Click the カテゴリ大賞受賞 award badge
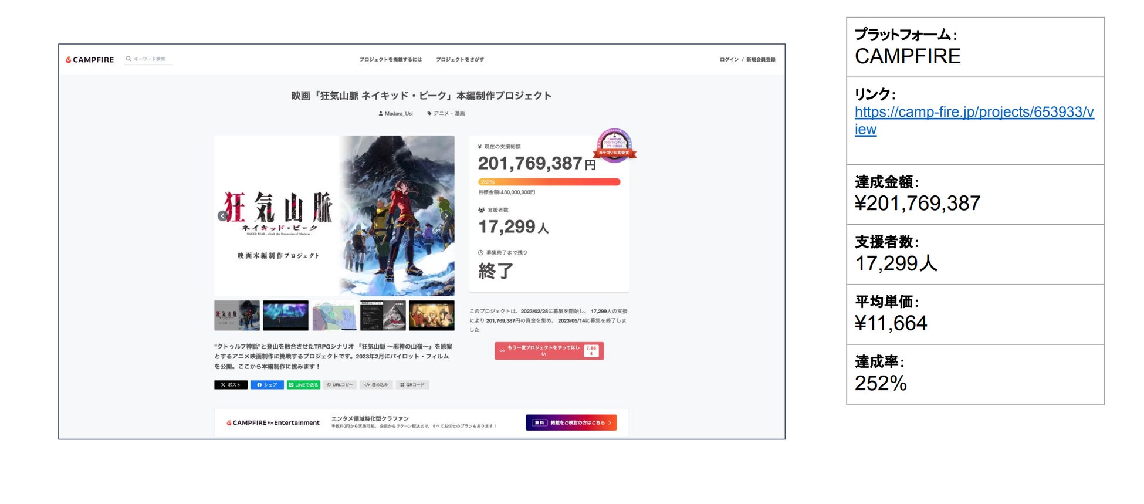1144x504 pixels. coord(614,145)
